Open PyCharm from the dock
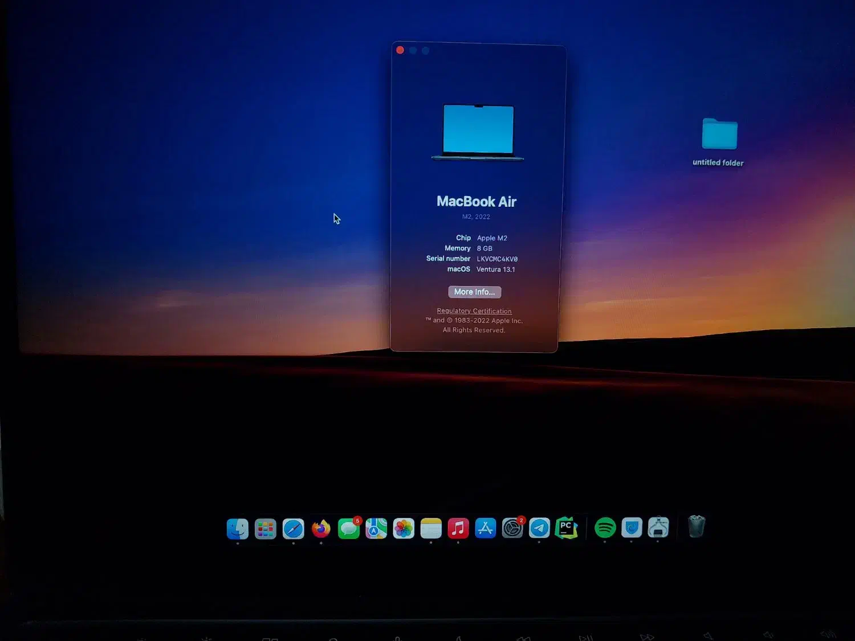This screenshot has width=855, height=641. coord(566,528)
